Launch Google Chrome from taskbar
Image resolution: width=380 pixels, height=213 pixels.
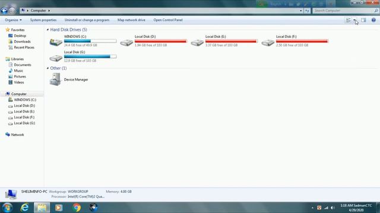pyautogui.click(x=77, y=208)
